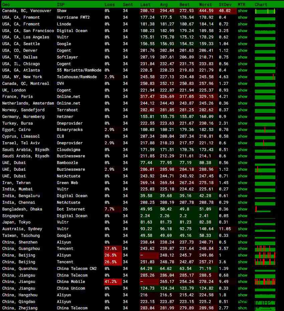Select 'Cyprus, Limassol' geo cell

[x=21, y=136]
